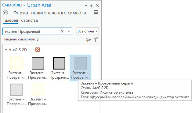Select the highlighted Экстент – Прозрачный серый symbol

(x=81, y=68)
